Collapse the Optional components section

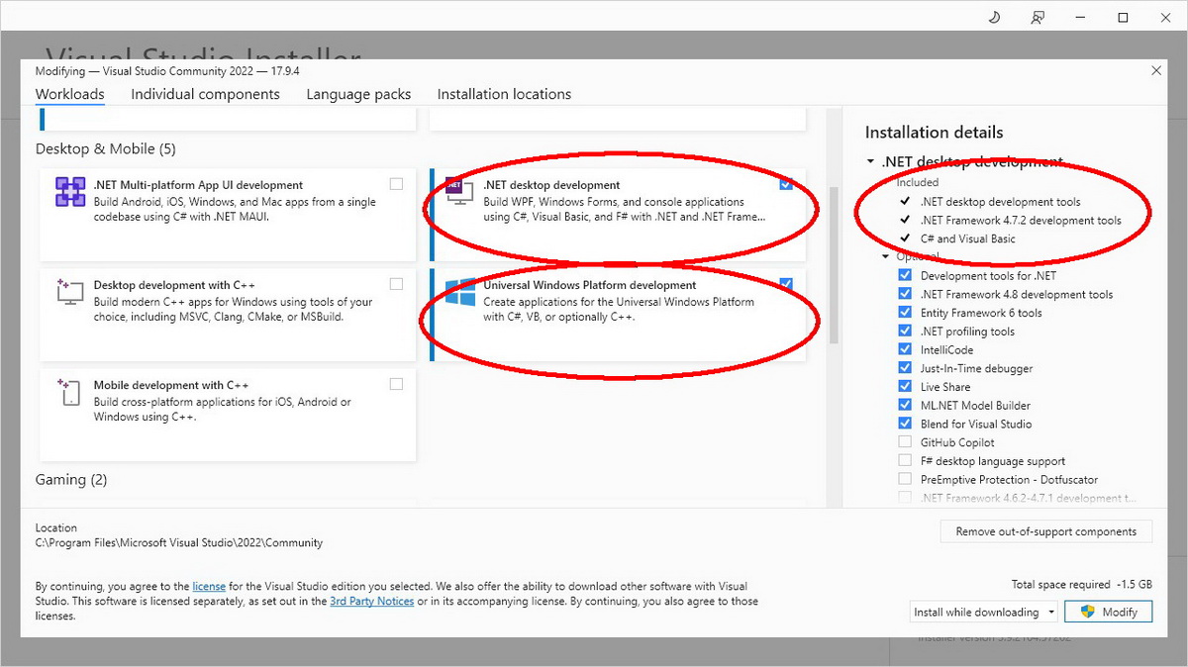[885, 255]
